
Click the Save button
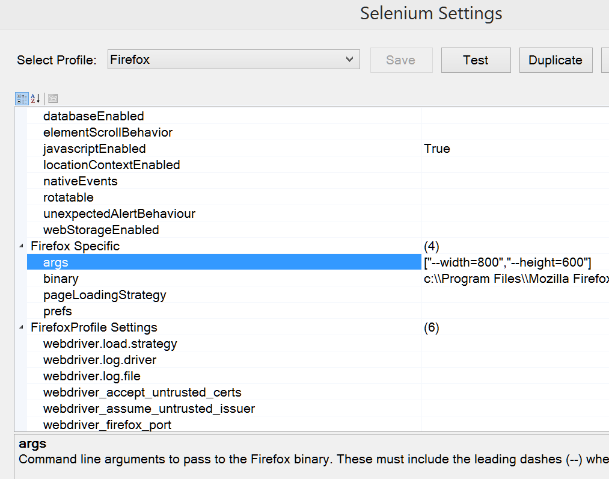pos(400,60)
